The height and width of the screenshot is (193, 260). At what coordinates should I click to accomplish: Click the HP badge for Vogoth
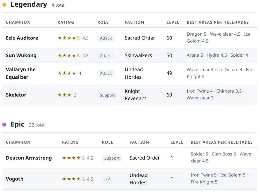[107, 179]
